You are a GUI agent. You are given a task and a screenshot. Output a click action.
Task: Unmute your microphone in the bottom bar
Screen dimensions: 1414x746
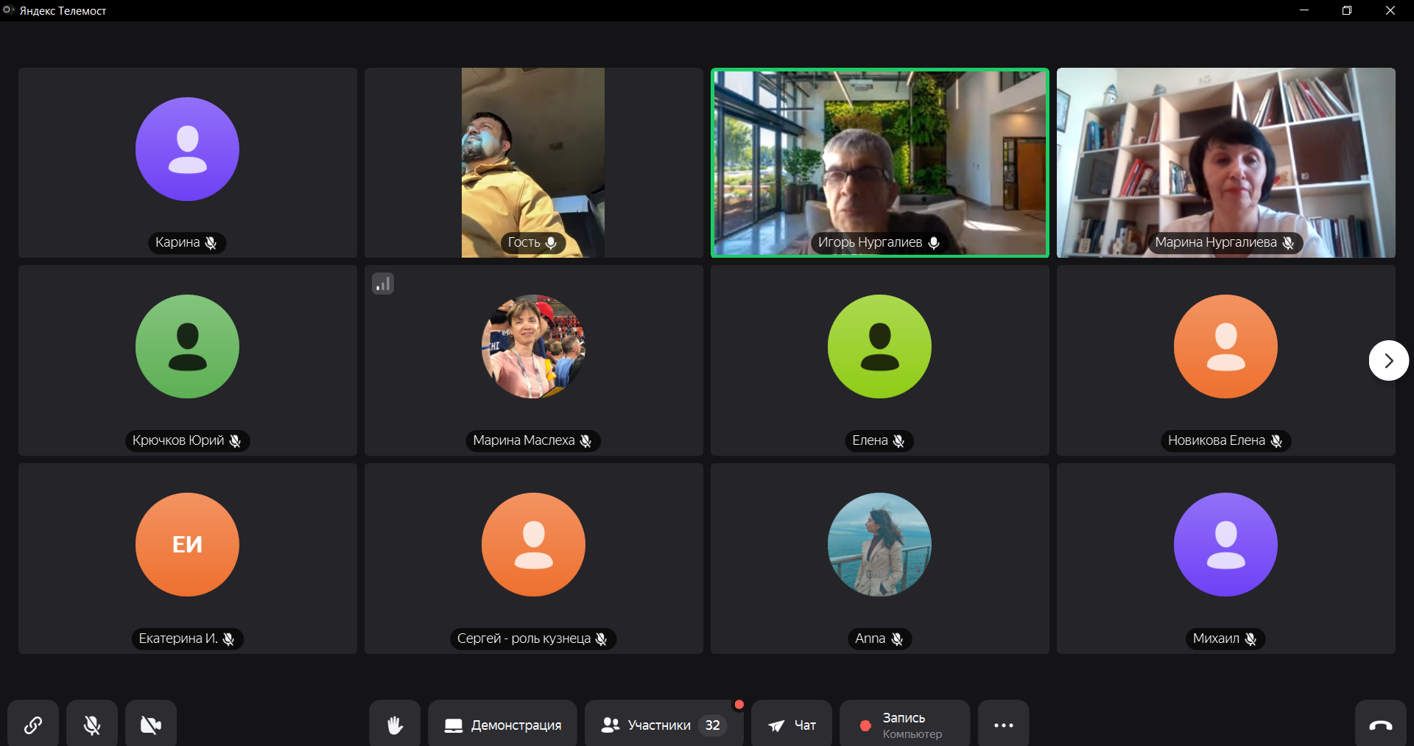92,725
